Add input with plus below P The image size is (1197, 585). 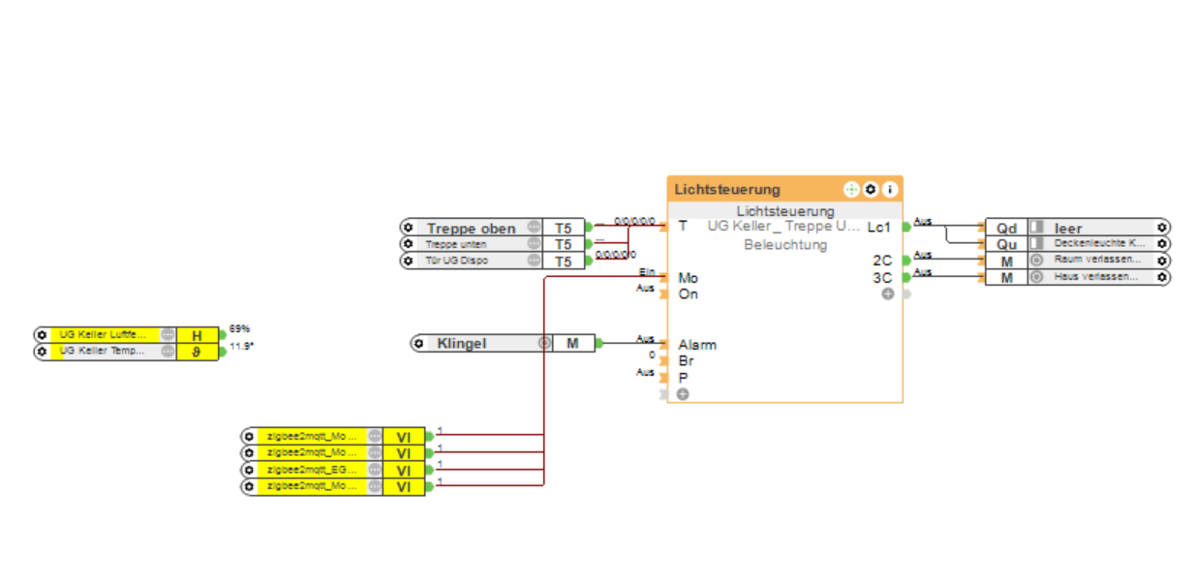click(x=683, y=394)
